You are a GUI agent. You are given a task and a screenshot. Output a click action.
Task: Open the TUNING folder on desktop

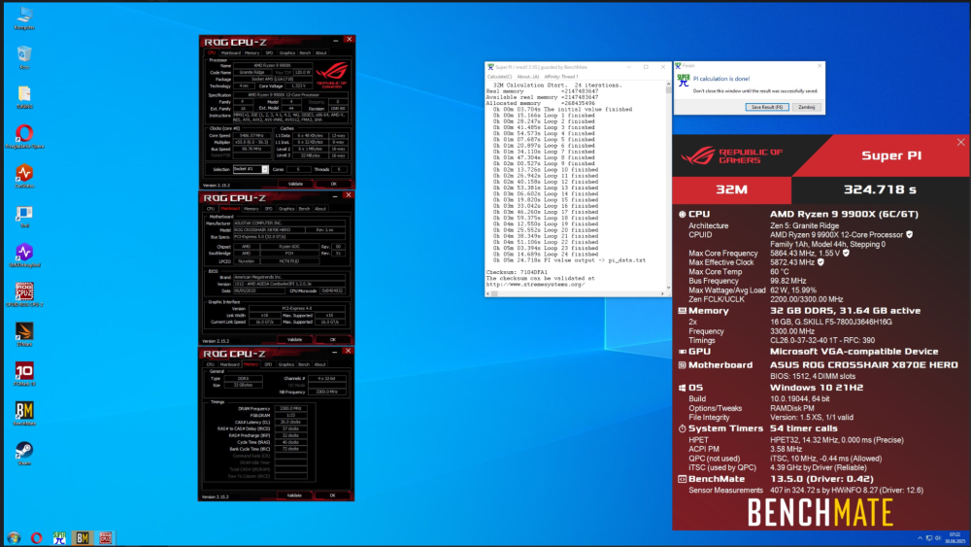click(x=24, y=96)
